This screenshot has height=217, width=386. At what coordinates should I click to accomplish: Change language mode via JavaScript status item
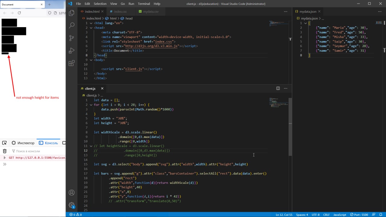(340, 215)
